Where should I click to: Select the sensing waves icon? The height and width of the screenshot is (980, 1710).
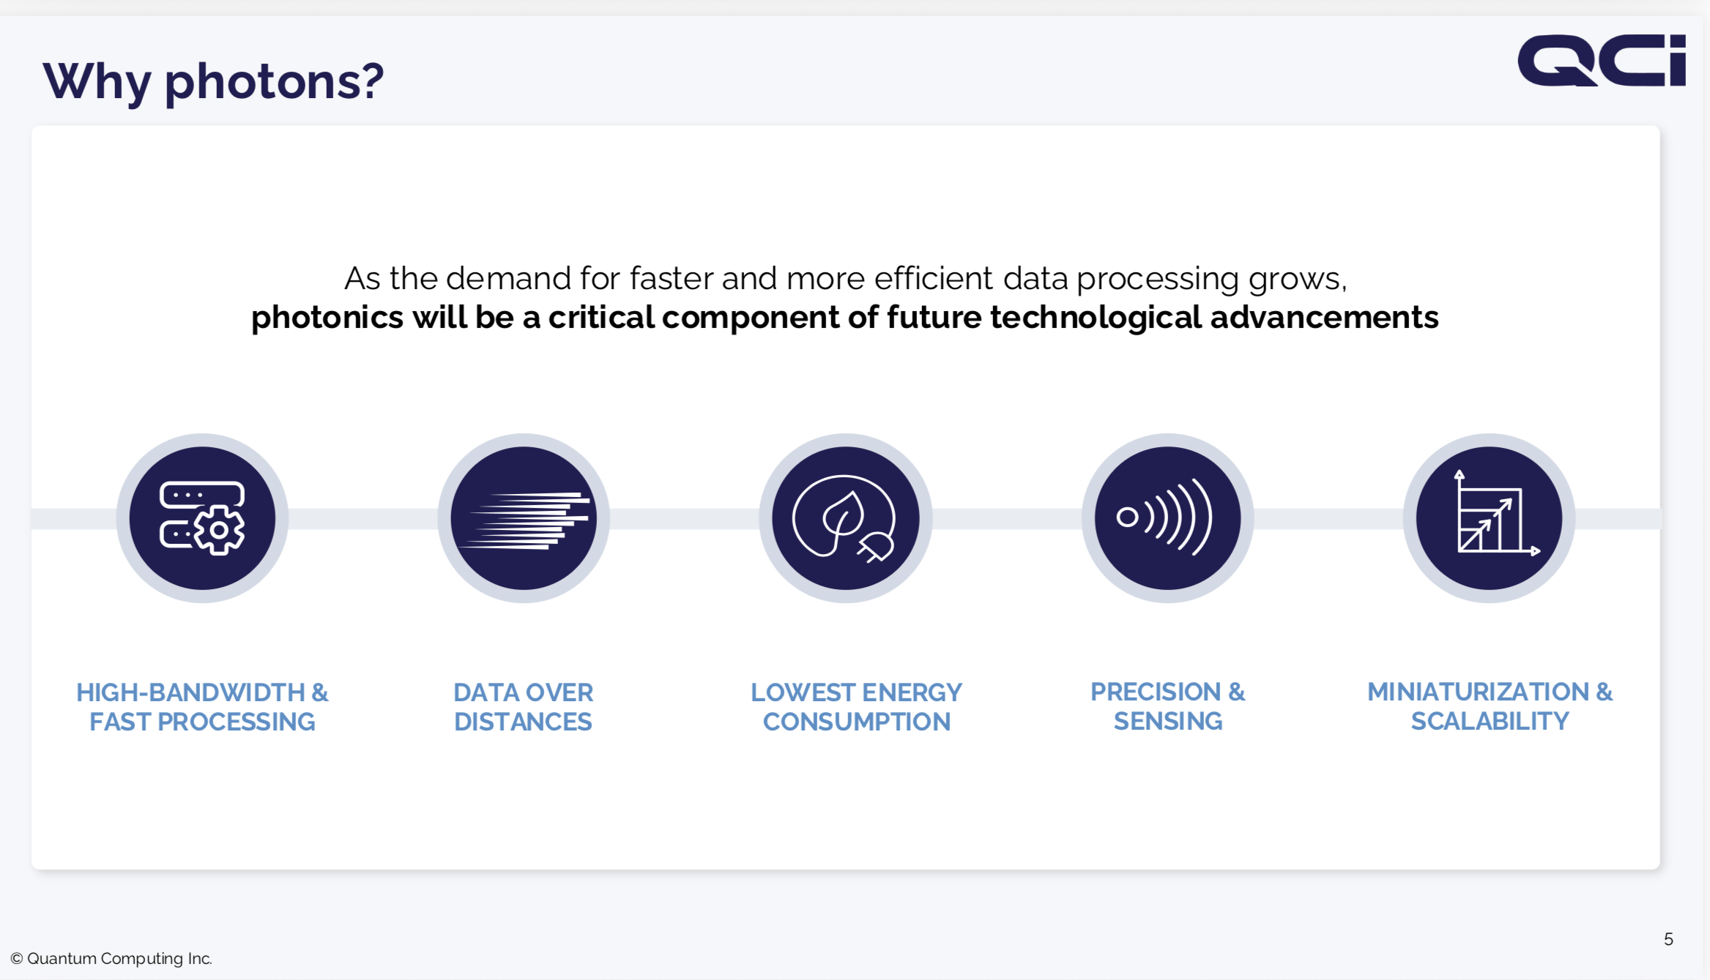coord(1167,518)
